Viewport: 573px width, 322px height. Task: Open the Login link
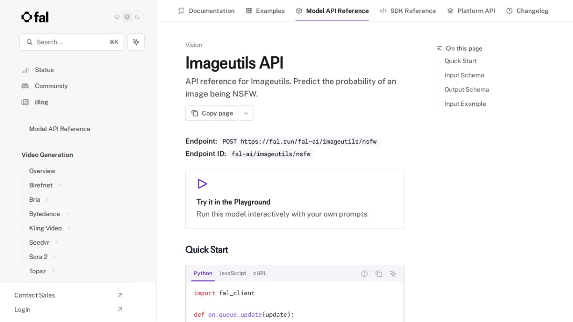(x=22, y=310)
